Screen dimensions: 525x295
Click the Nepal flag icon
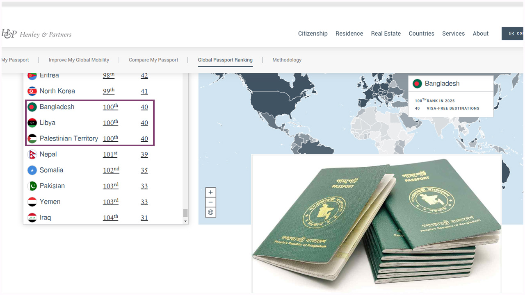coord(32,154)
